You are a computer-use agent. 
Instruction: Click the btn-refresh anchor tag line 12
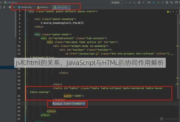pyautogui.click(x=119, y=54)
